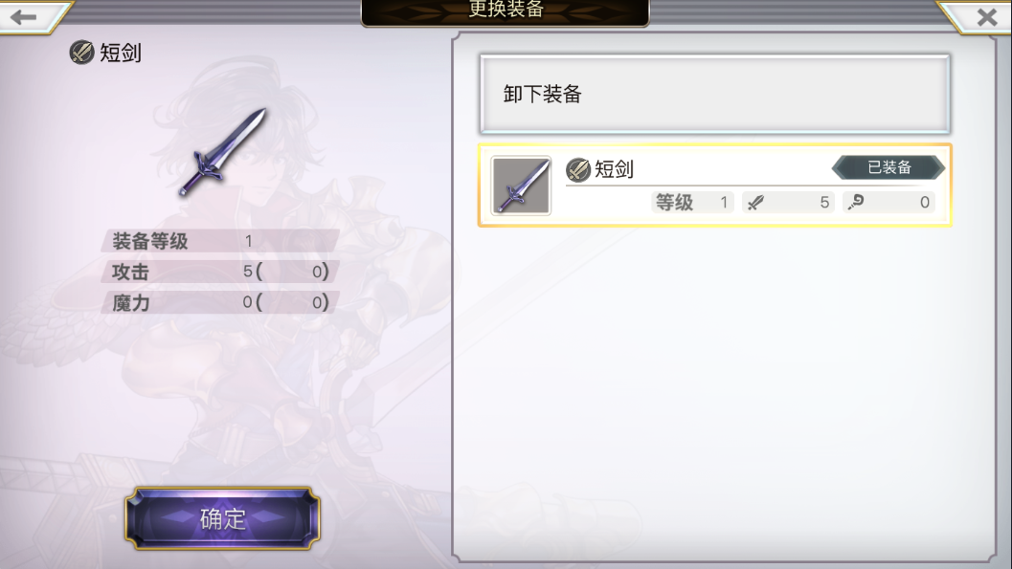1012x569 pixels.
Task: Select the 卸下装备 unequip option
Action: pos(714,94)
